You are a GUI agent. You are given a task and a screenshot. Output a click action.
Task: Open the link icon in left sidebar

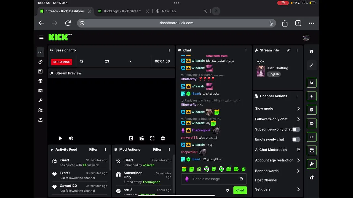point(41,62)
